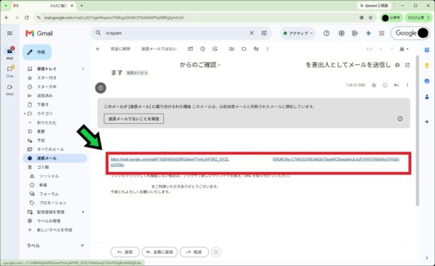
Task: Click Delete forever (完全に削除)
Action: click(x=120, y=49)
